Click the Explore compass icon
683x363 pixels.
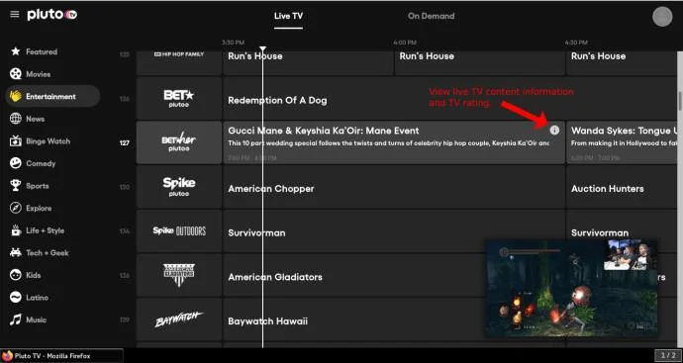(x=16, y=208)
